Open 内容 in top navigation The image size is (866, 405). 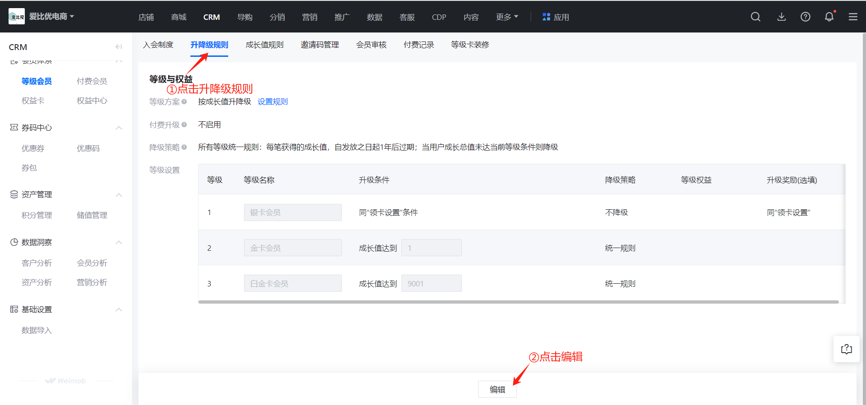(x=471, y=17)
